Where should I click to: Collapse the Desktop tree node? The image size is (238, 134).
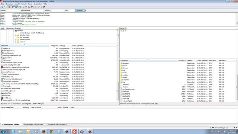click(13, 31)
